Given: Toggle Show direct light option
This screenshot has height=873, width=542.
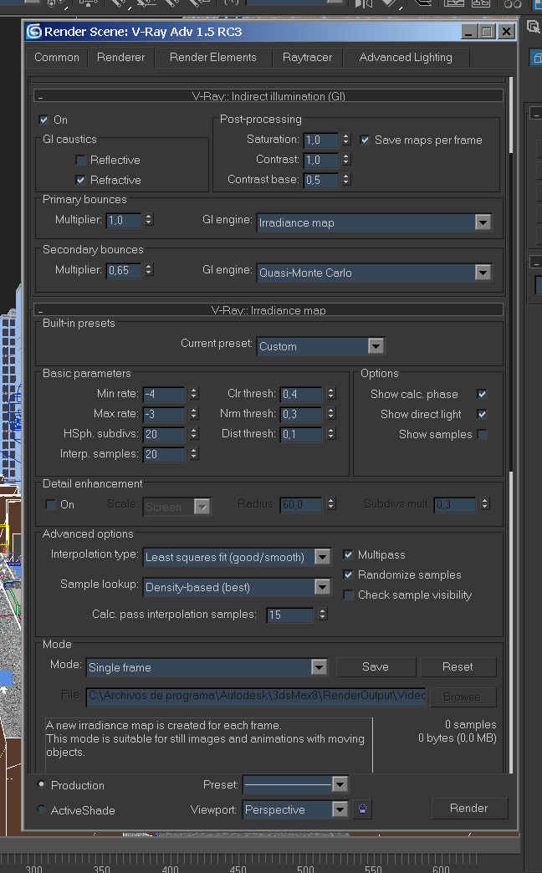Looking at the screenshot, I should tap(482, 414).
